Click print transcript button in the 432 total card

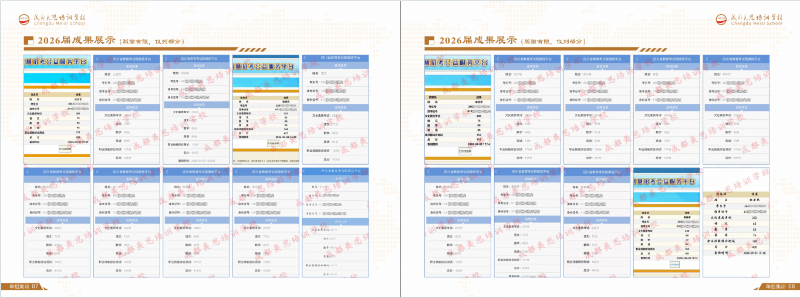click(65, 149)
